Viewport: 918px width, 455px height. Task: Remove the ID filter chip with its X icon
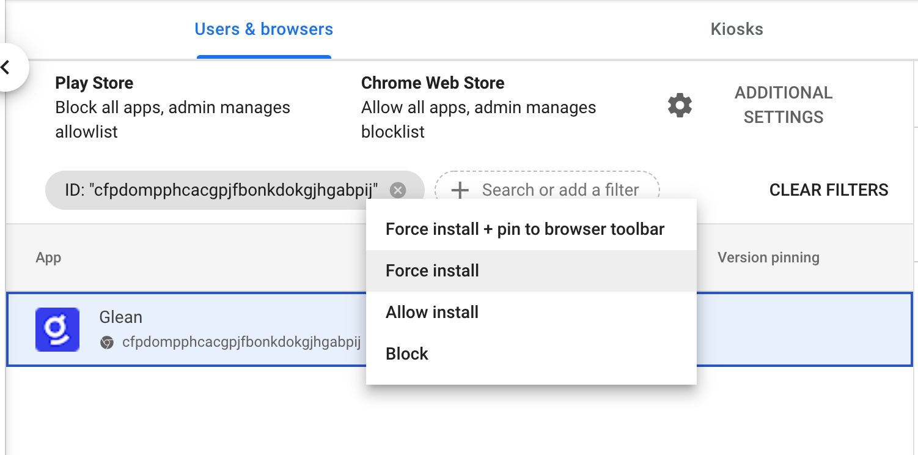pyautogui.click(x=398, y=191)
